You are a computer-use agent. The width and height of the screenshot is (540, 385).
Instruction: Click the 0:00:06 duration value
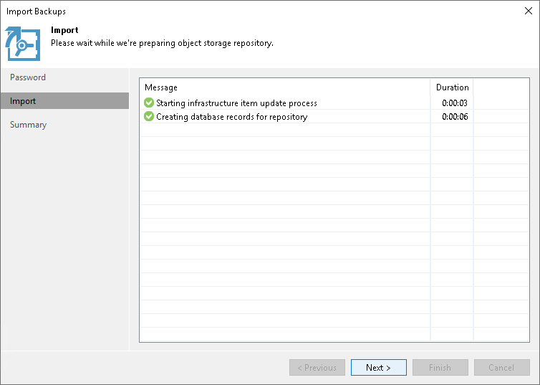(455, 117)
